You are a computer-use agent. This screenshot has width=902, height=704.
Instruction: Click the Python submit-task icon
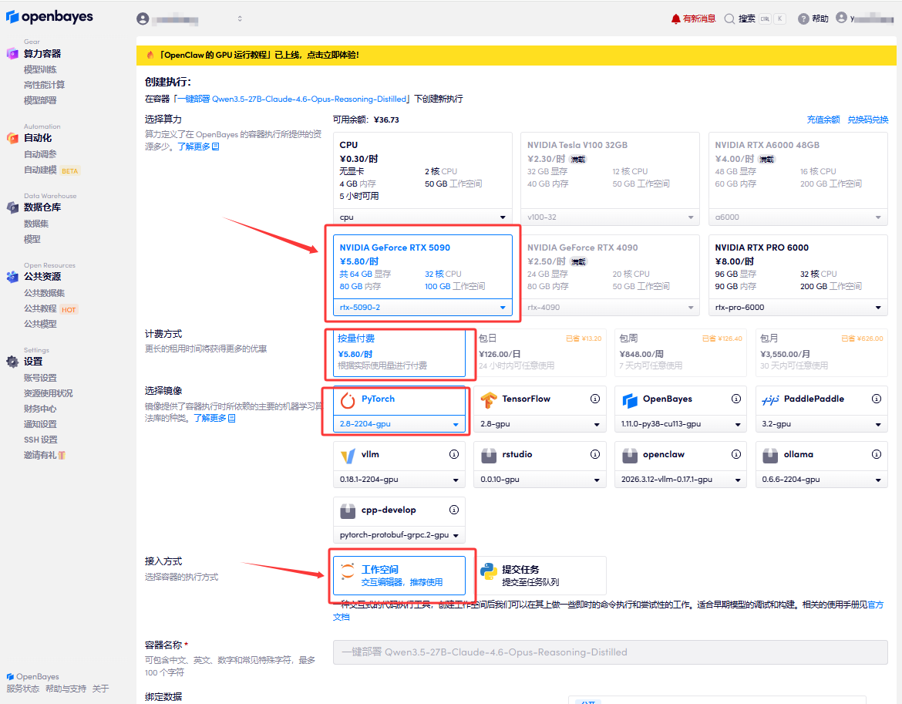coord(489,571)
